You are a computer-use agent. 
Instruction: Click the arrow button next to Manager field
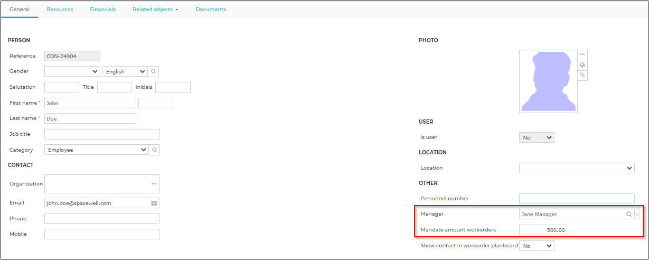tap(637, 215)
